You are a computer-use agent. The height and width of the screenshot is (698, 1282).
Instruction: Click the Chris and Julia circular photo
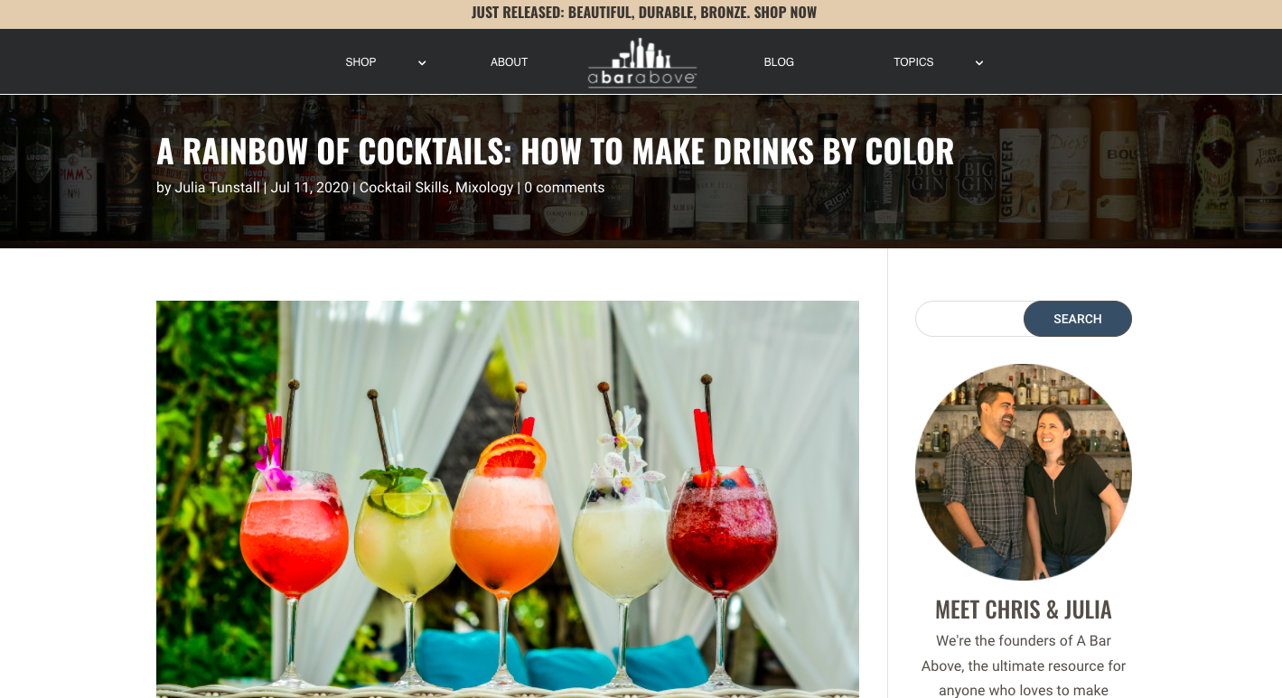point(1024,472)
